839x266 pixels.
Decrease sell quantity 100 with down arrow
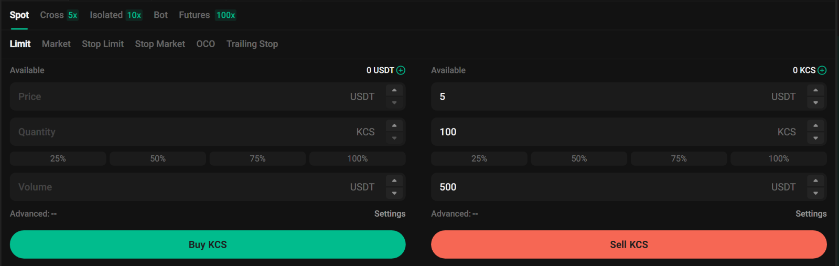click(x=815, y=138)
